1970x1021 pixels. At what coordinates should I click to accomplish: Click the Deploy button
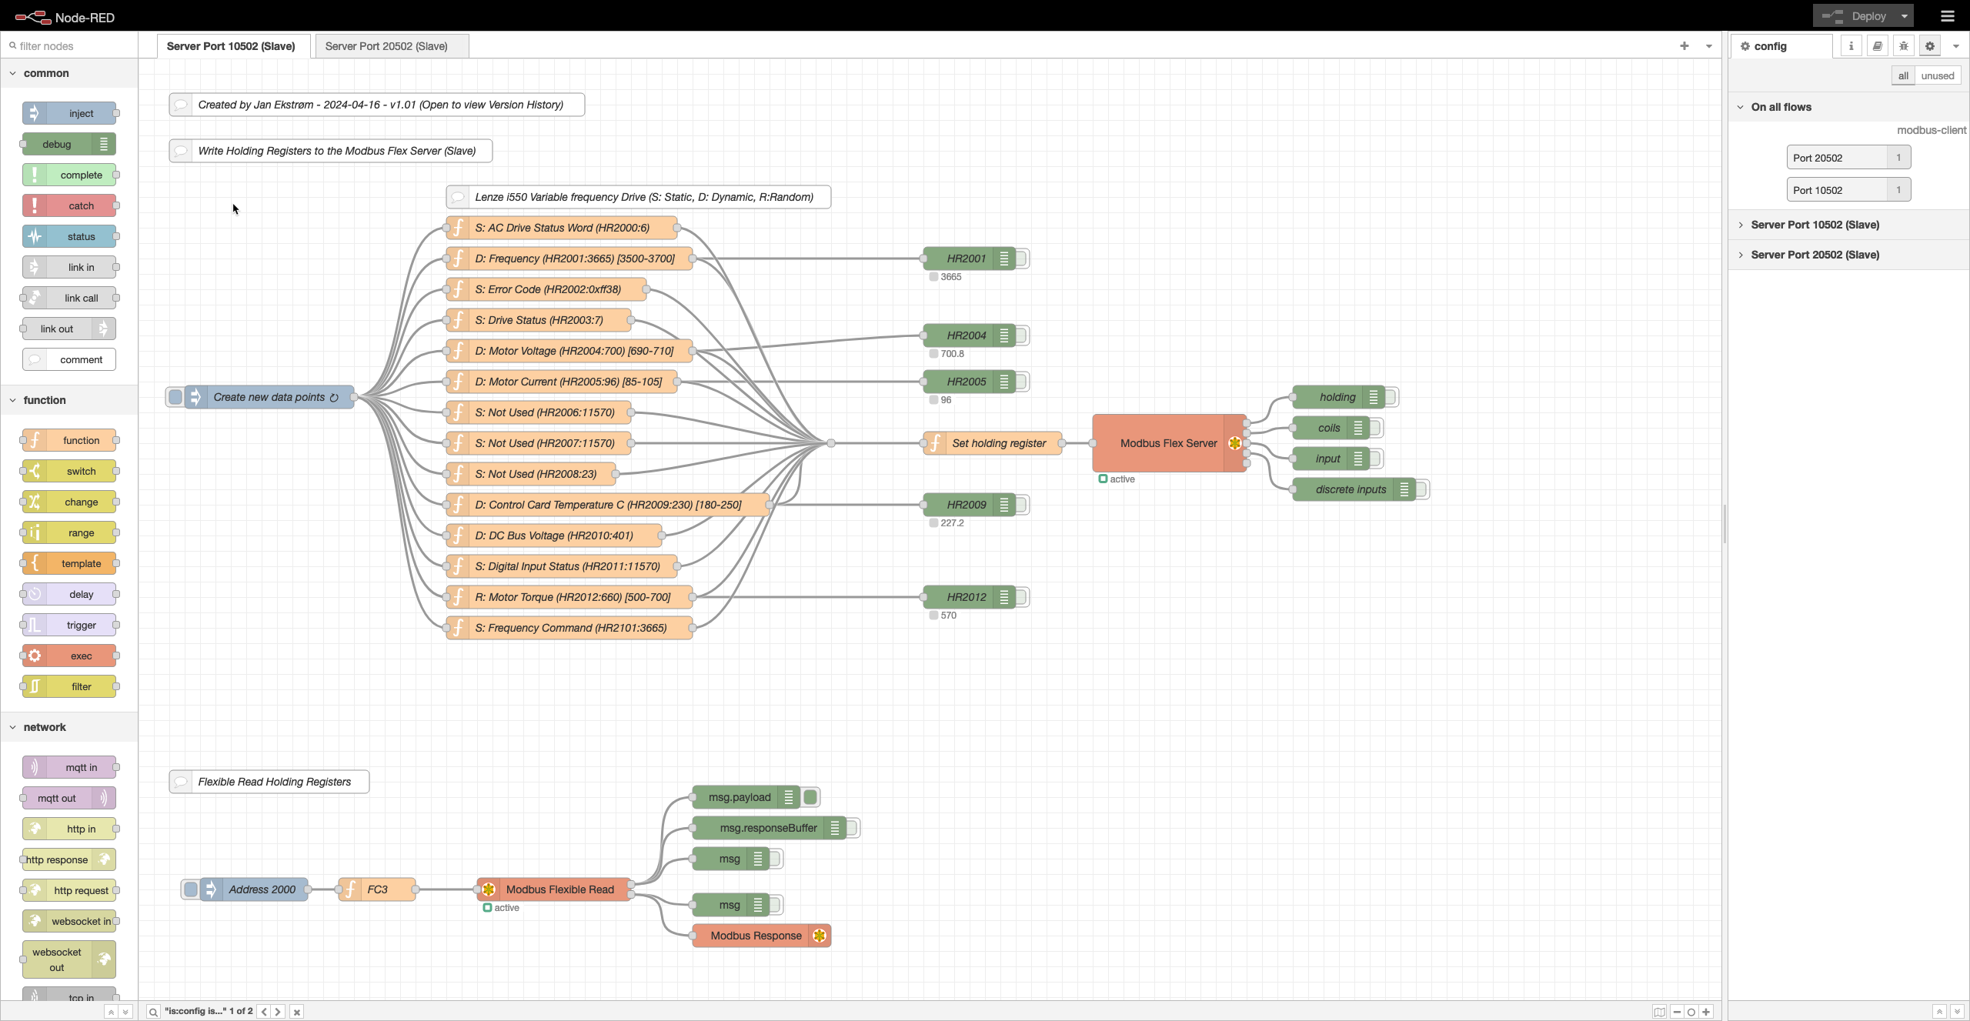tap(1855, 15)
